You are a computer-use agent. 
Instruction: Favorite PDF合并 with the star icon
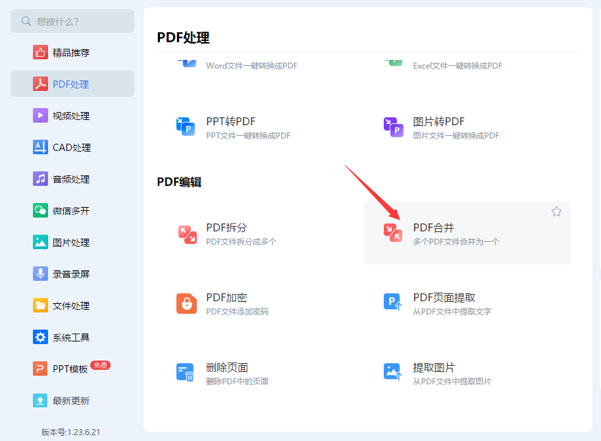(x=556, y=212)
